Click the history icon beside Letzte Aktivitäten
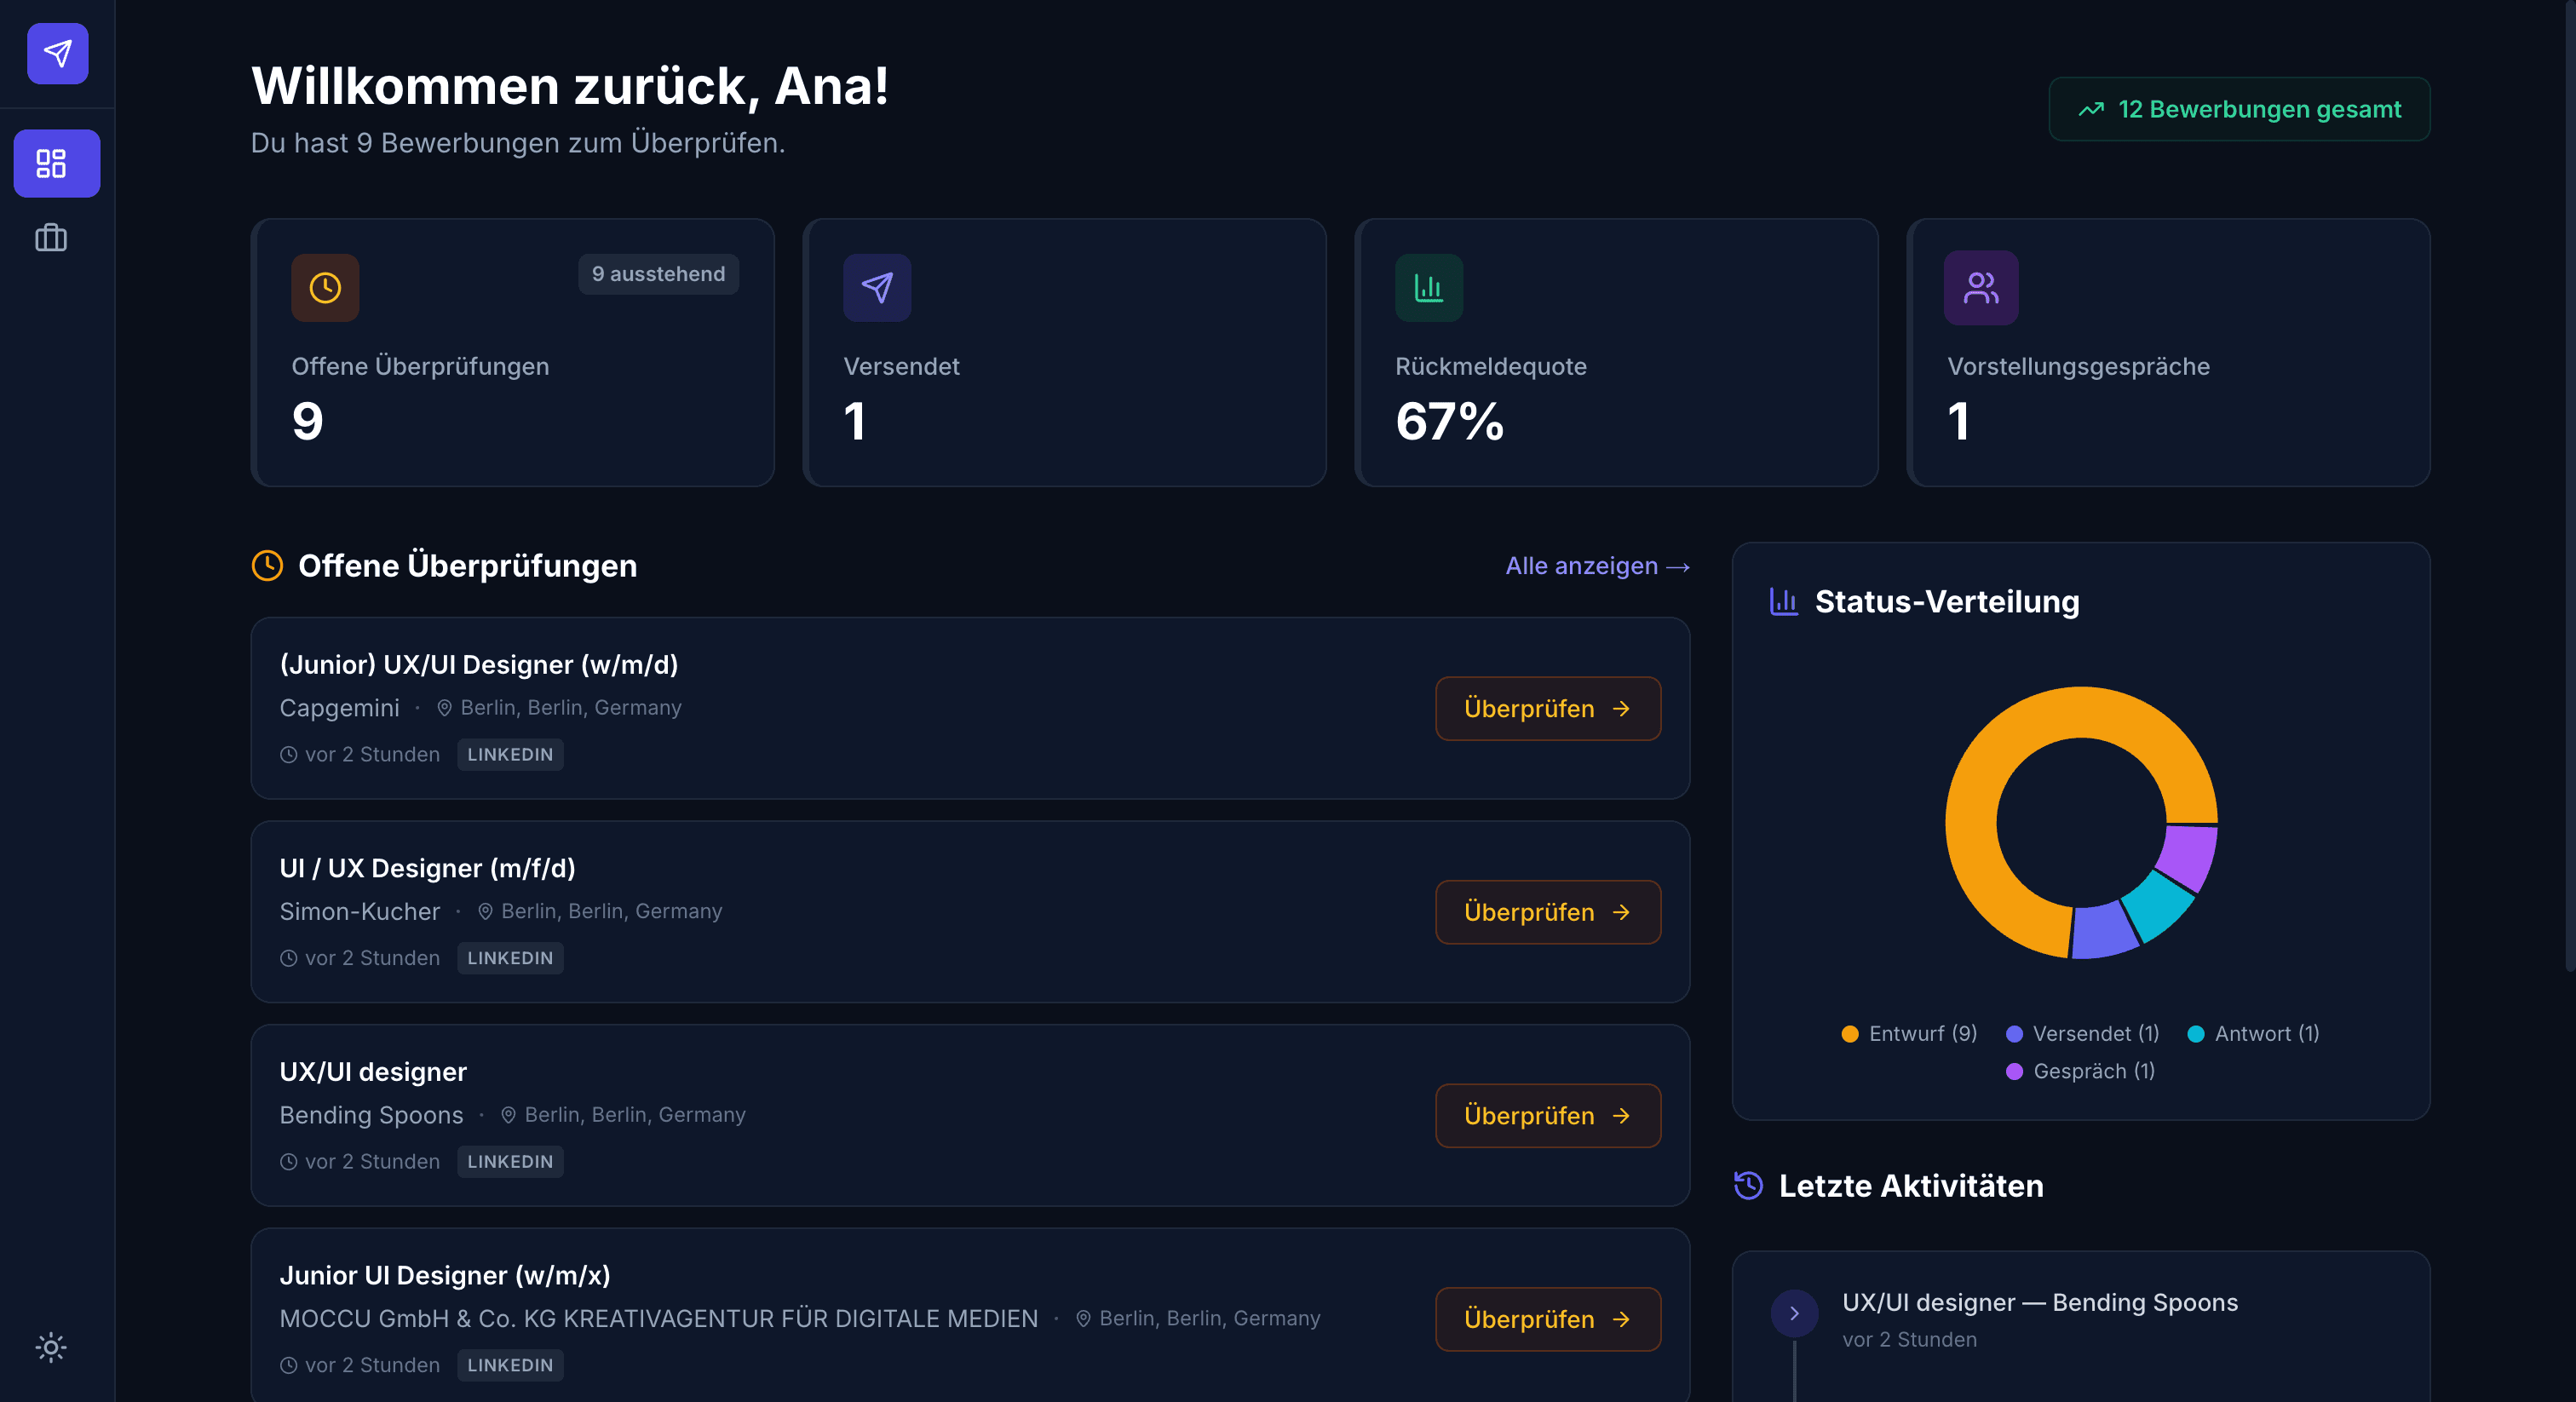This screenshot has width=2576, height=1402. tap(1748, 1185)
